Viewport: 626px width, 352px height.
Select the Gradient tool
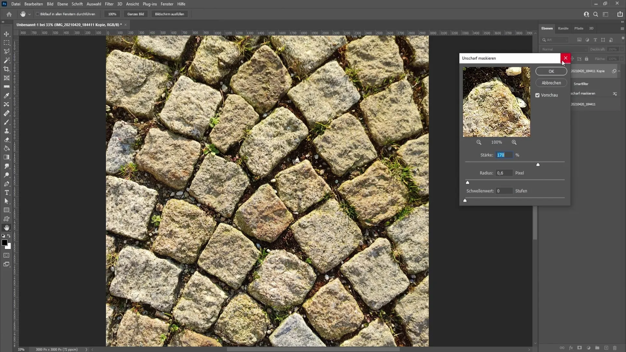click(x=7, y=157)
